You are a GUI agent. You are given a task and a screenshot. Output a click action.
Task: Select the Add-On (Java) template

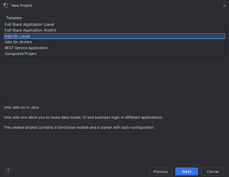[114, 36]
